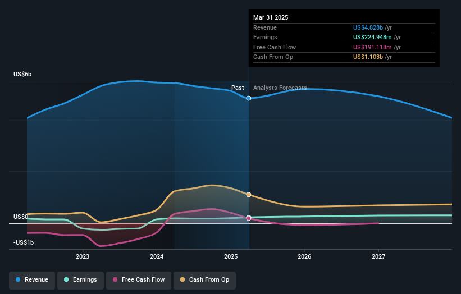Click the Free Cash Flow data point marker
The width and height of the screenshot is (461, 294).
click(249, 218)
